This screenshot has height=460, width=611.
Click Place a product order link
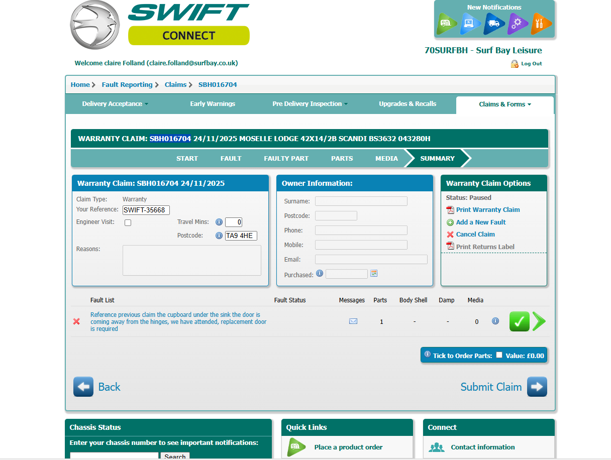(348, 447)
